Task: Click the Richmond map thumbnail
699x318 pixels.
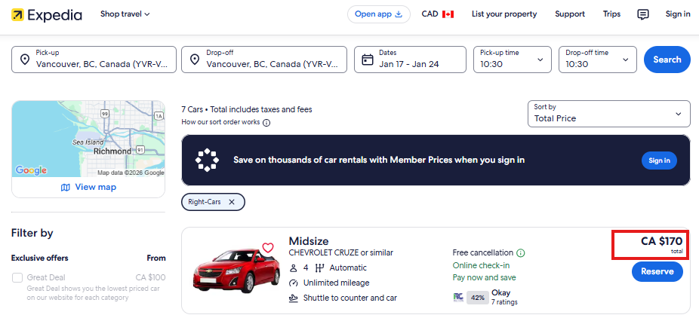Action: point(88,139)
